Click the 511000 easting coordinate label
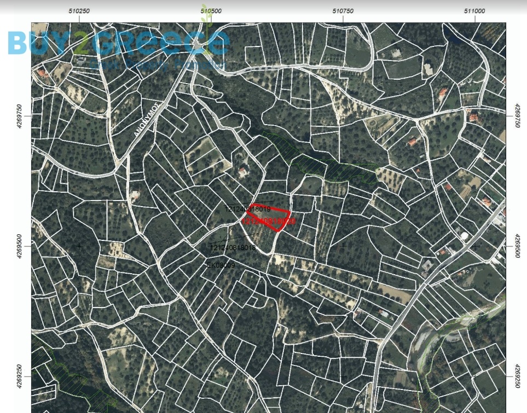This screenshot has width=527, height=413. (474, 11)
